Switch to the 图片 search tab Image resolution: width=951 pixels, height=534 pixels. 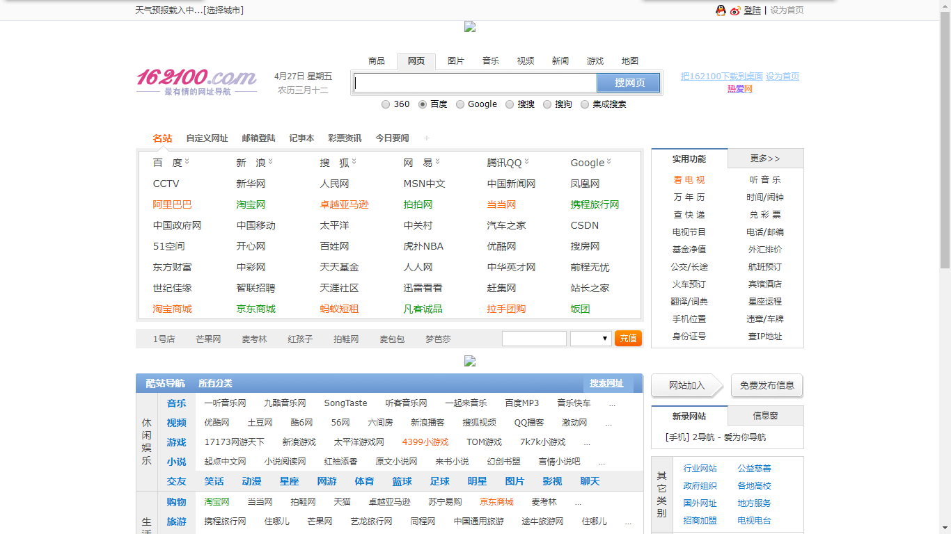(x=456, y=61)
